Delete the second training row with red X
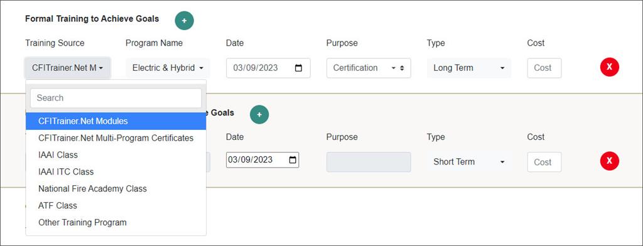The width and height of the screenshot is (643, 246). coord(609,161)
